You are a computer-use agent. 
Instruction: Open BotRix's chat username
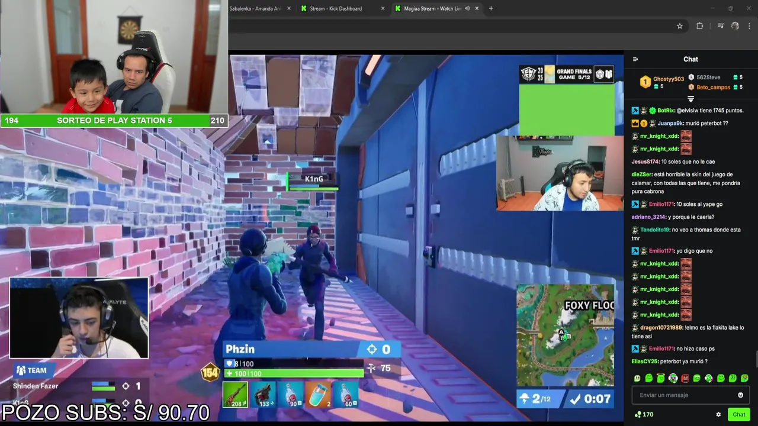[x=666, y=111]
